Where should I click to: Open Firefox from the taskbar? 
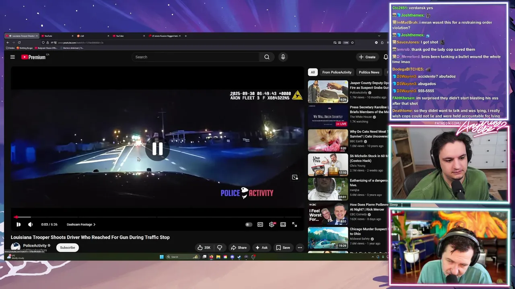click(x=211, y=257)
